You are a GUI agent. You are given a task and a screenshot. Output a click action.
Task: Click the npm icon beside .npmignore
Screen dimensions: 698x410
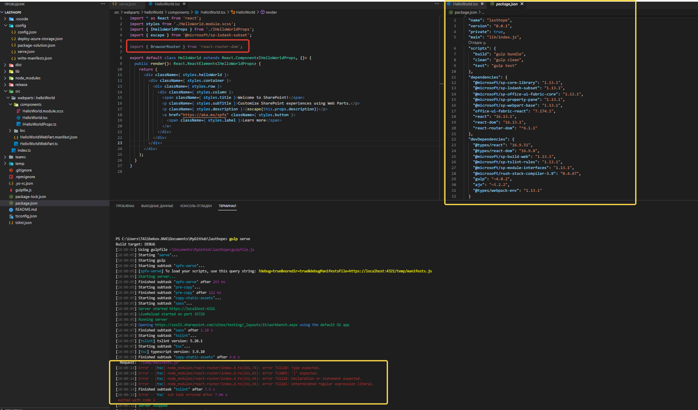(x=11, y=177)
